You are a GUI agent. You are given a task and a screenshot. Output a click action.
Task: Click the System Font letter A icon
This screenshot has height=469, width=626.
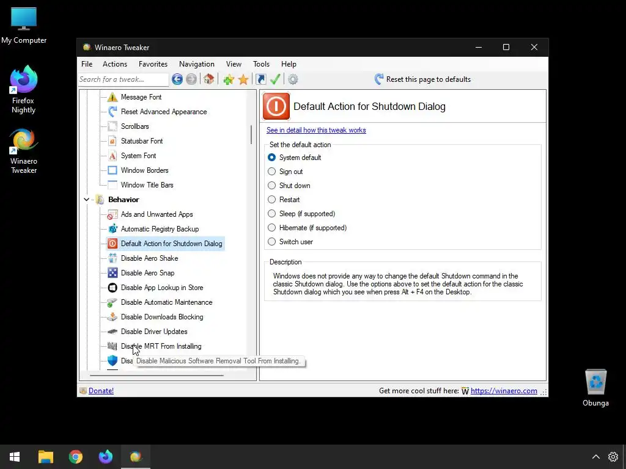coord(112,156)
